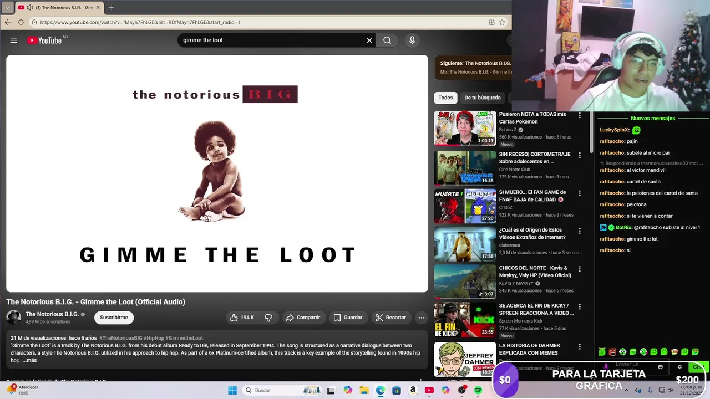Toggle the tray microphone icon
The width and height of the screenshot is (710, 399).
(x=650, y=390)
